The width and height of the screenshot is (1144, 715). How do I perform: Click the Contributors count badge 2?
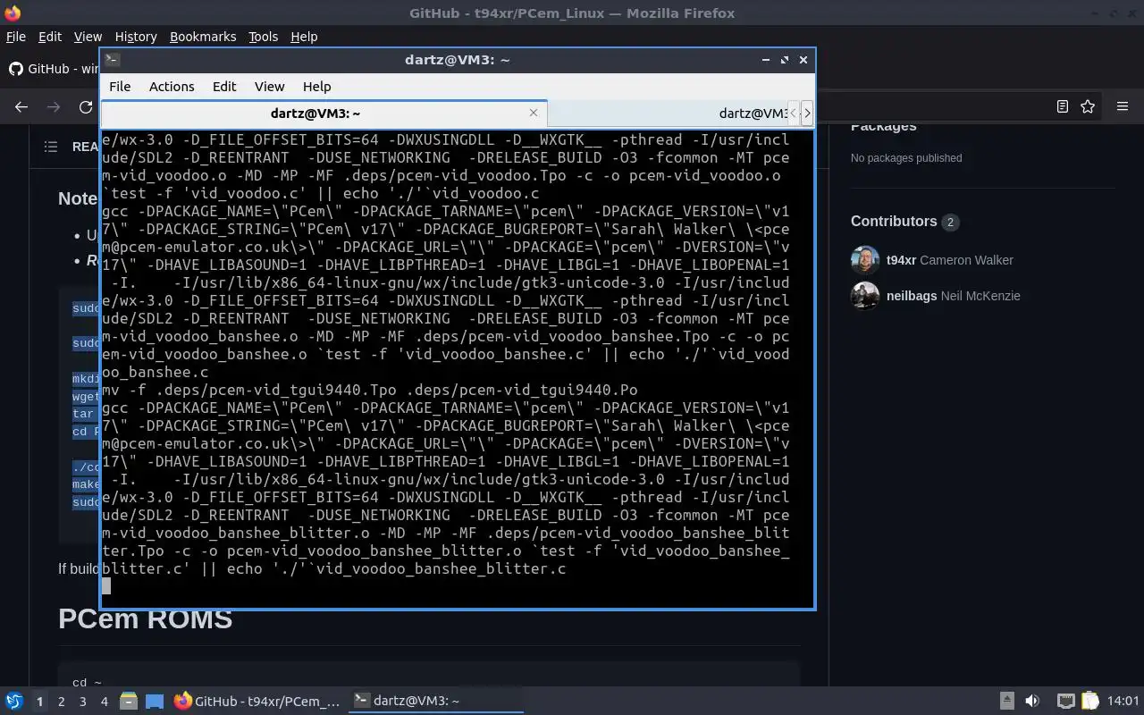point(950,222)
